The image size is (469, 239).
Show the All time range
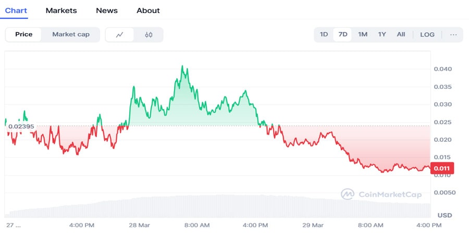point(401,35)
